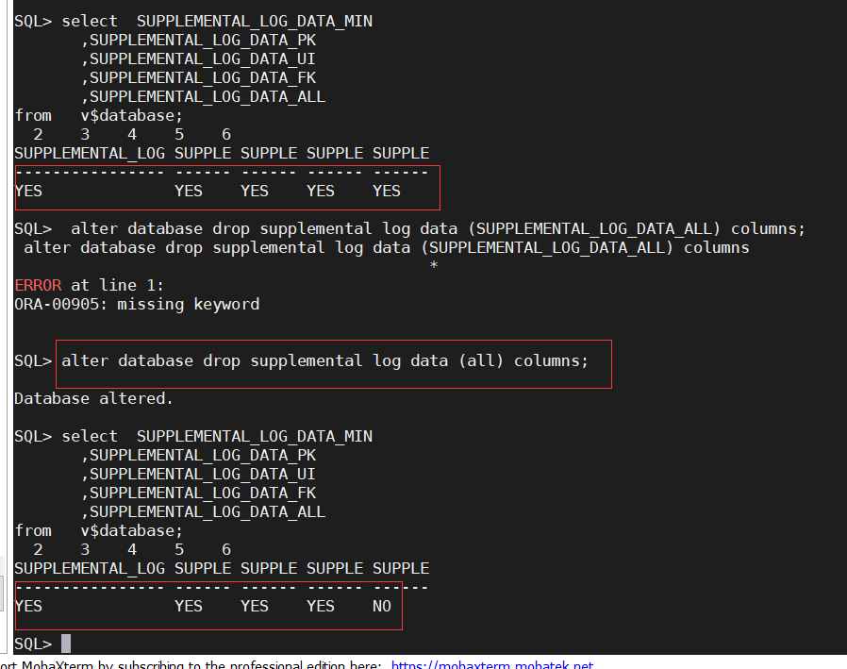Viewport: 847px width, 669px height.
Task: Click the red ERROR word in terminal
Action: tap(38, 285)
